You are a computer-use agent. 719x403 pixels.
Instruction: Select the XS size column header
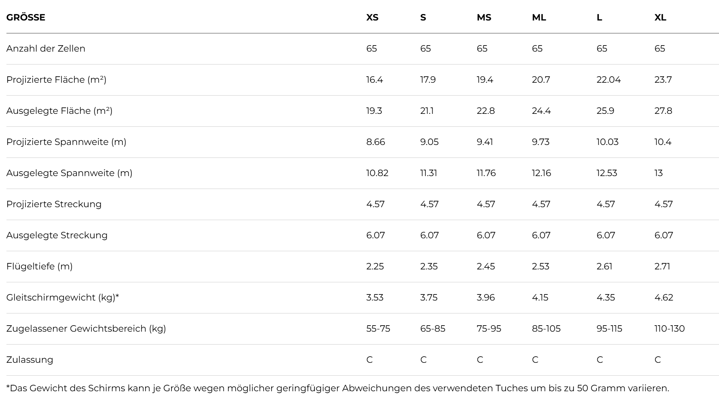[x=372, y=17]
